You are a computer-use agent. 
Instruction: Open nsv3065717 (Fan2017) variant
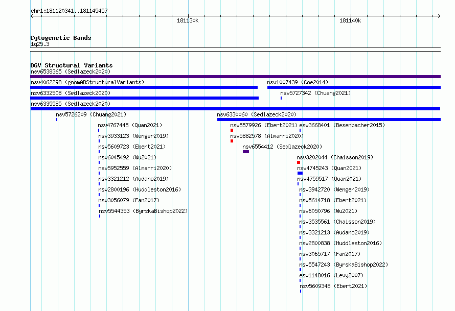coord(330,254)
